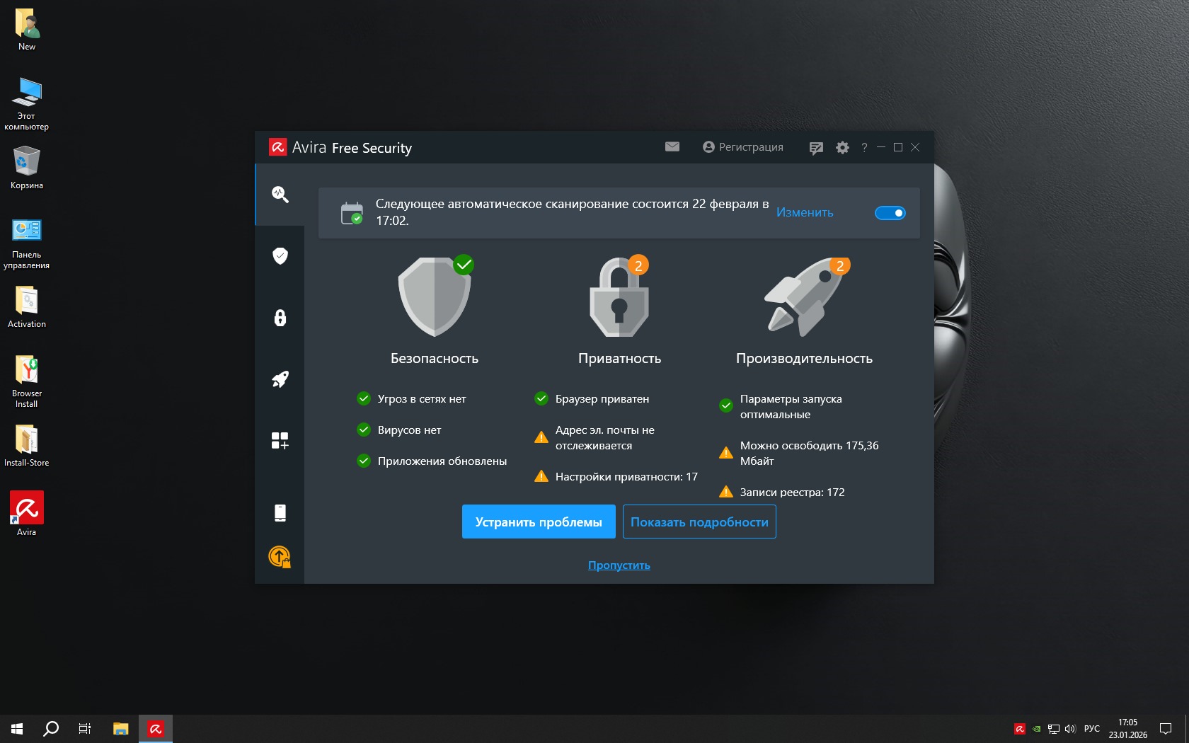Open the settings gear in Avira
1189x743 pixels.
coord(842,148)
